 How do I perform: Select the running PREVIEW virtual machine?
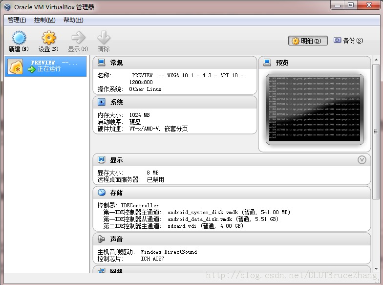coord(46,66)
